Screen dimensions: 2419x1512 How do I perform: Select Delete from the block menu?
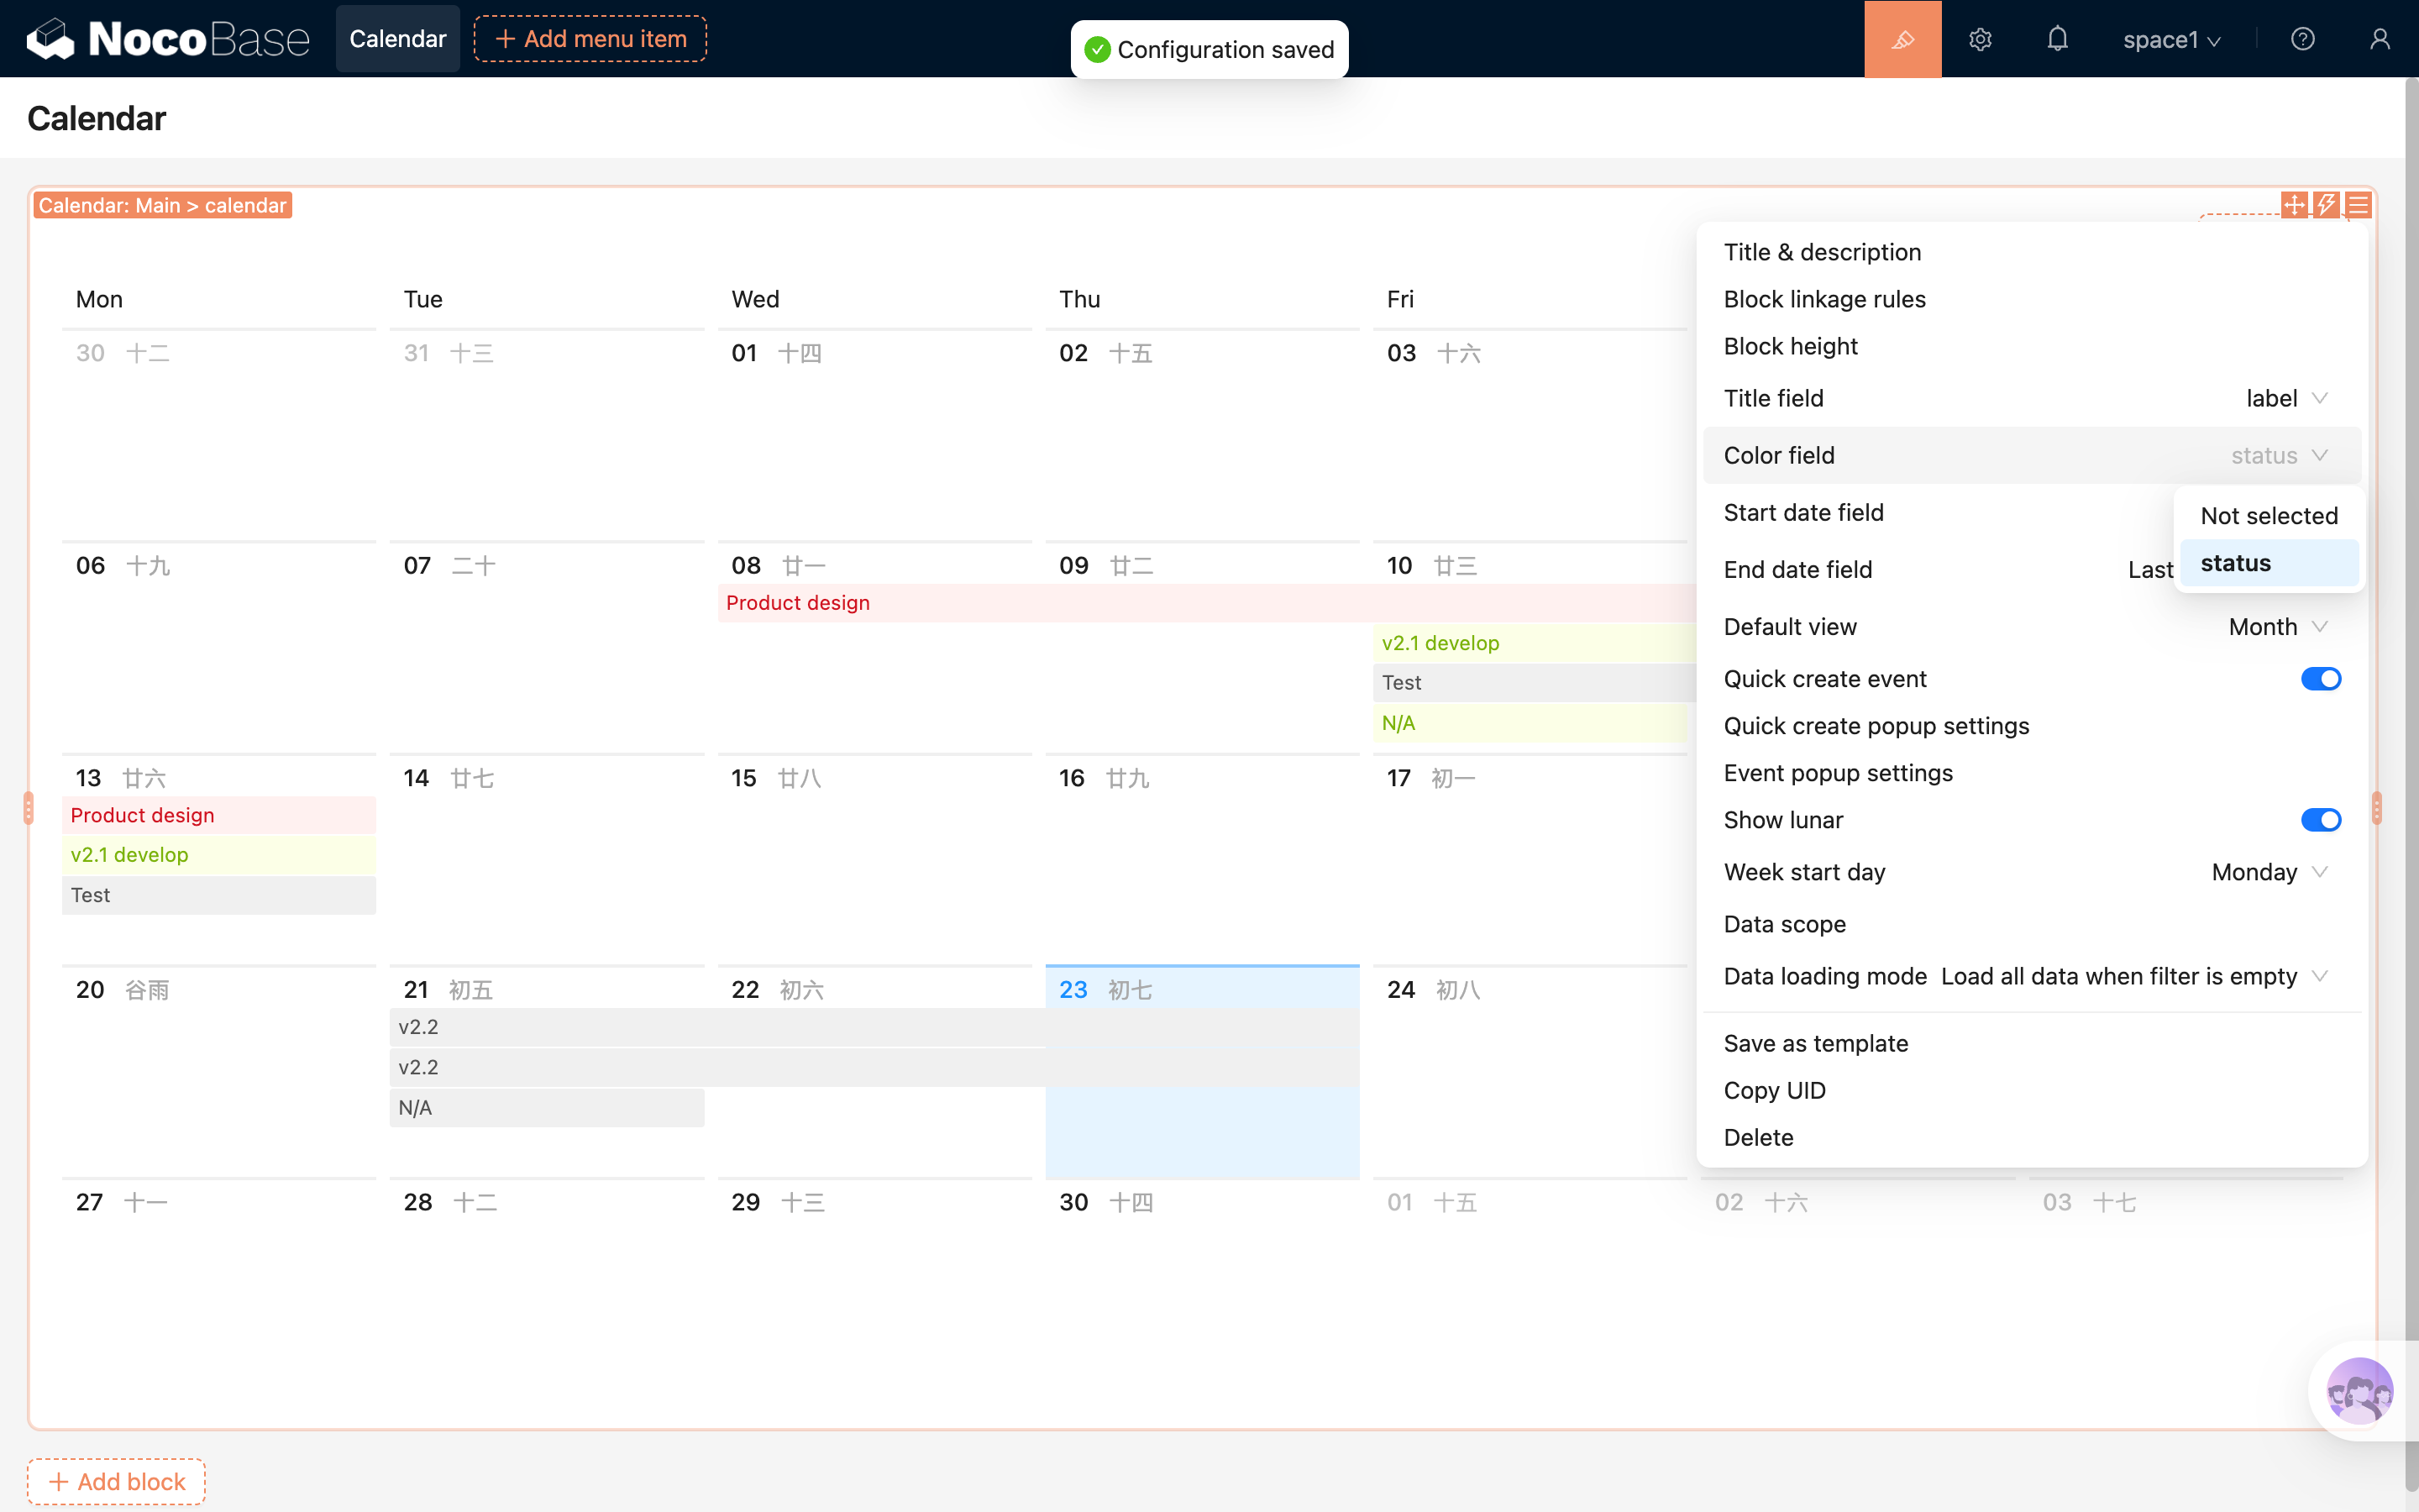[x=1758, y=1137]
